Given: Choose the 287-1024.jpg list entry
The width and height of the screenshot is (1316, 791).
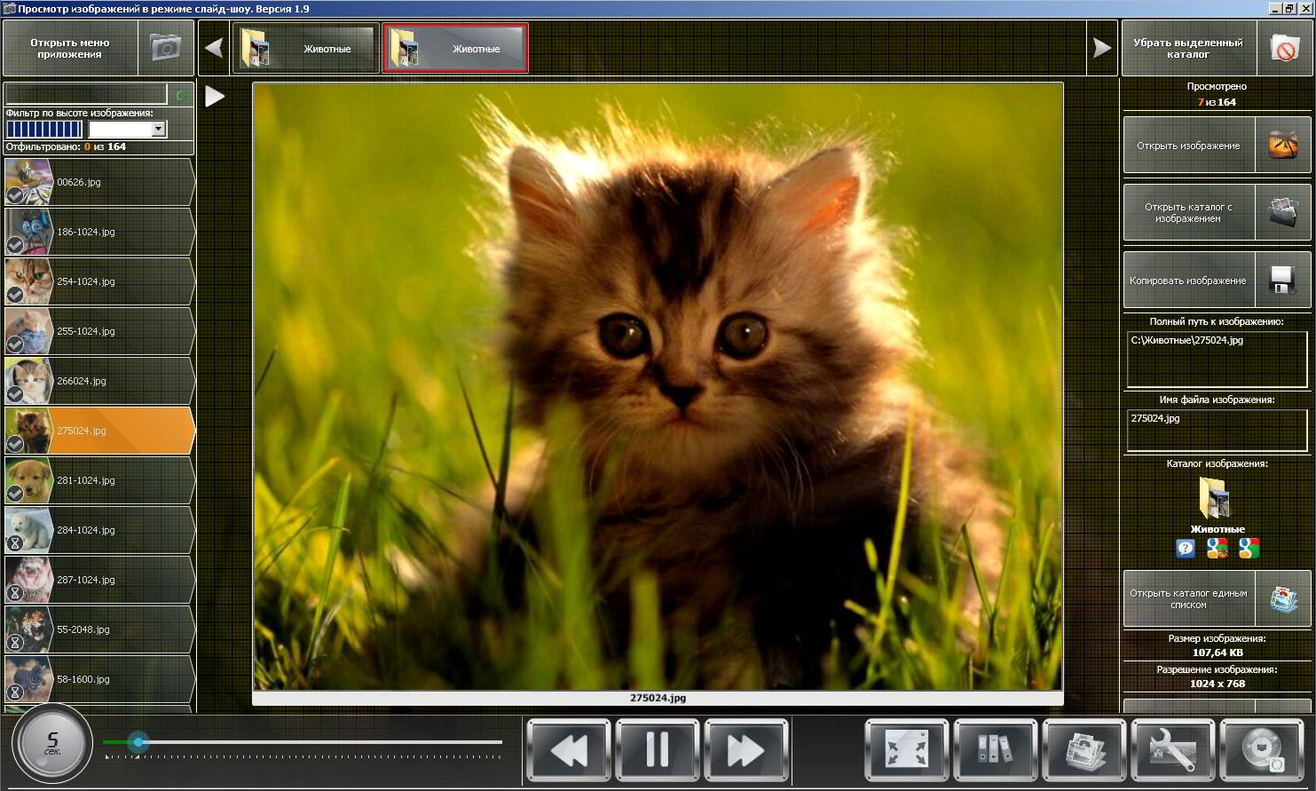Looking at the screenshot, I should [99, 580].
